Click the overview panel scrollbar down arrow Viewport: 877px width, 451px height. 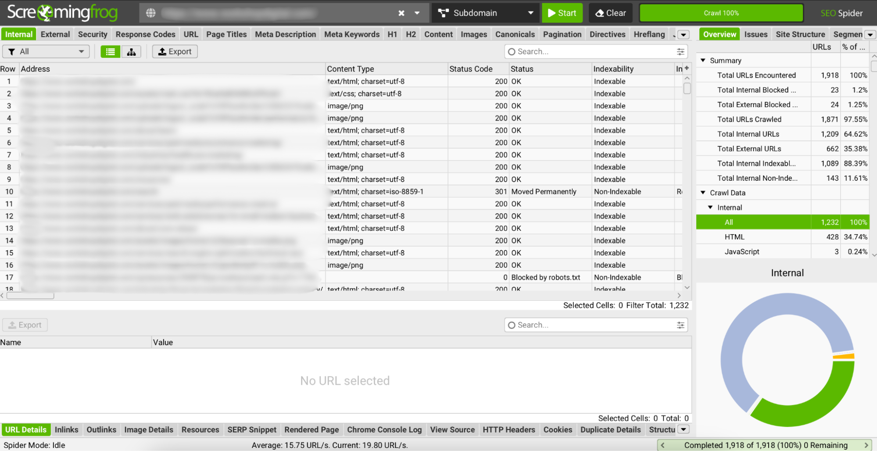[873, 255]
